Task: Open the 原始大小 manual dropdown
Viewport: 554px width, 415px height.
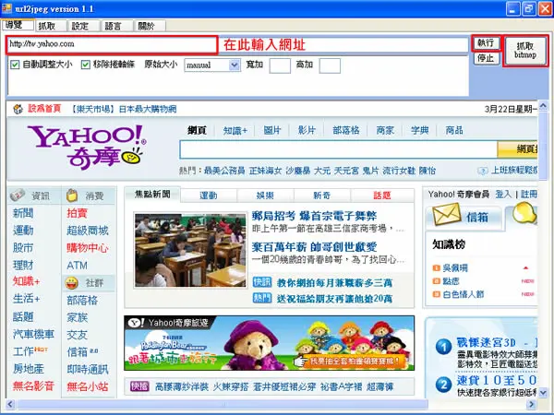Action: 234,65
